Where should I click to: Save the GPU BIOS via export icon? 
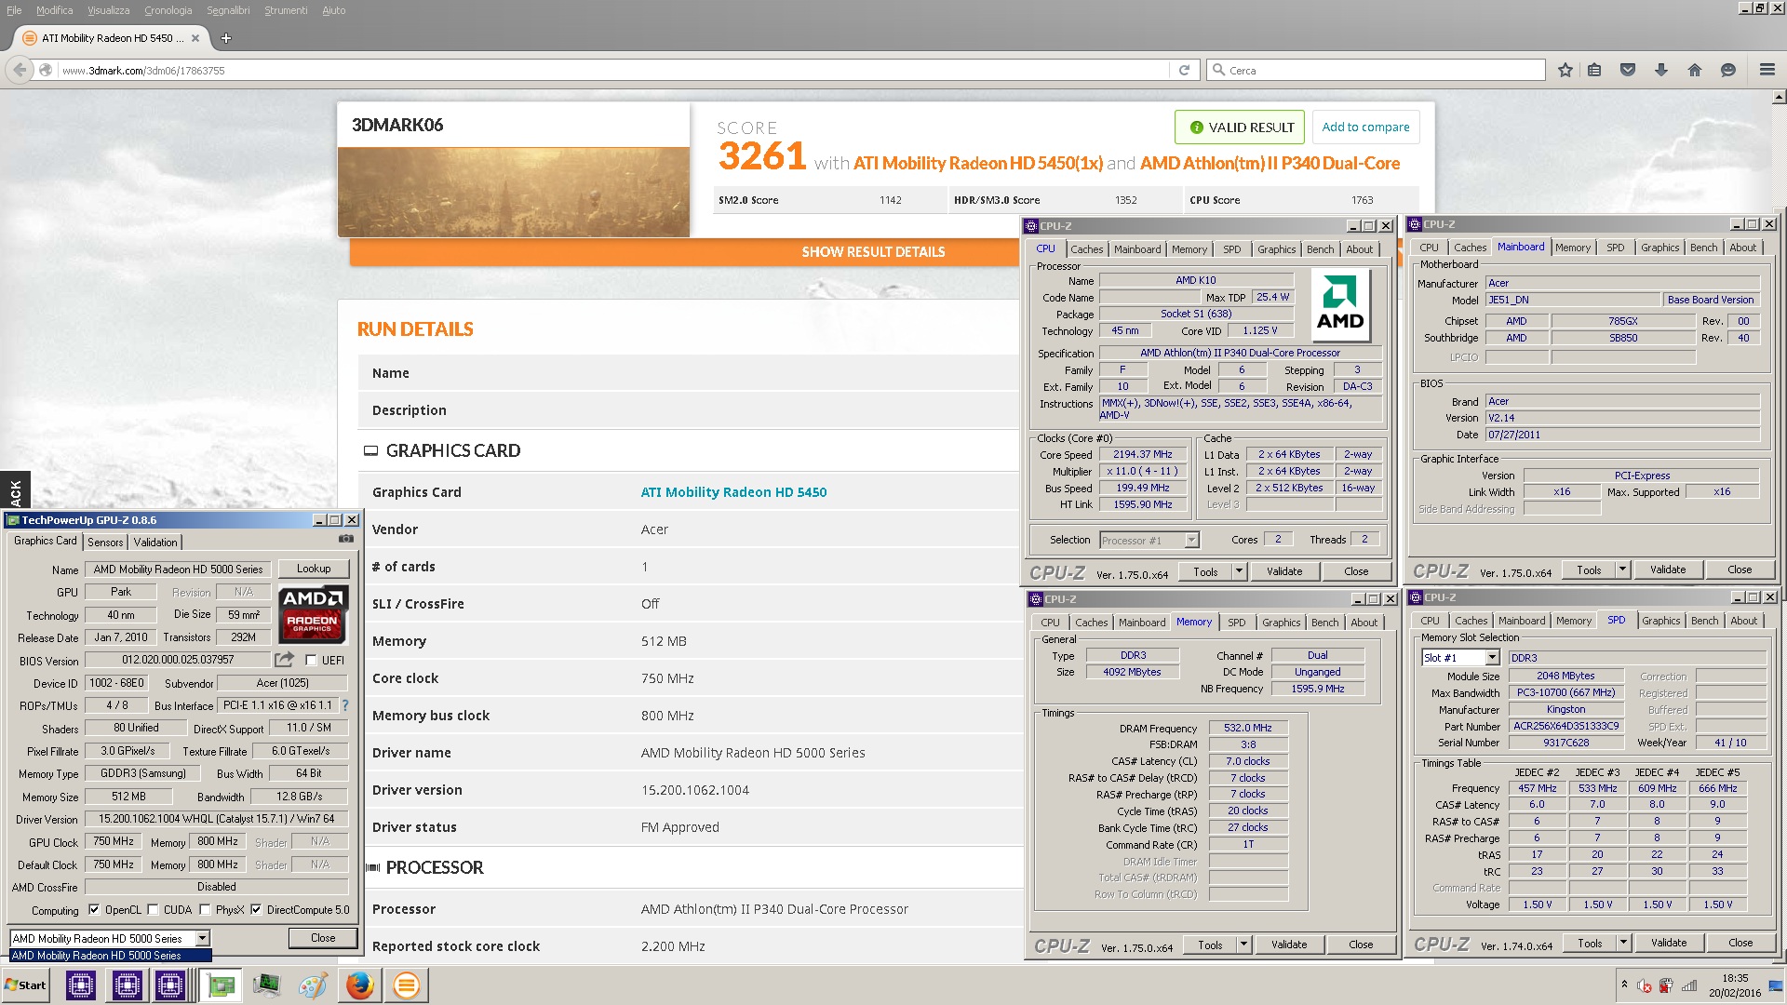click(284, 660)
